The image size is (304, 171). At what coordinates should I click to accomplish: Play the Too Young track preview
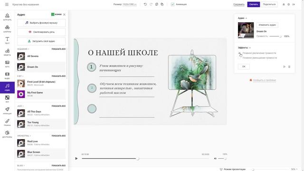point(21,124)
